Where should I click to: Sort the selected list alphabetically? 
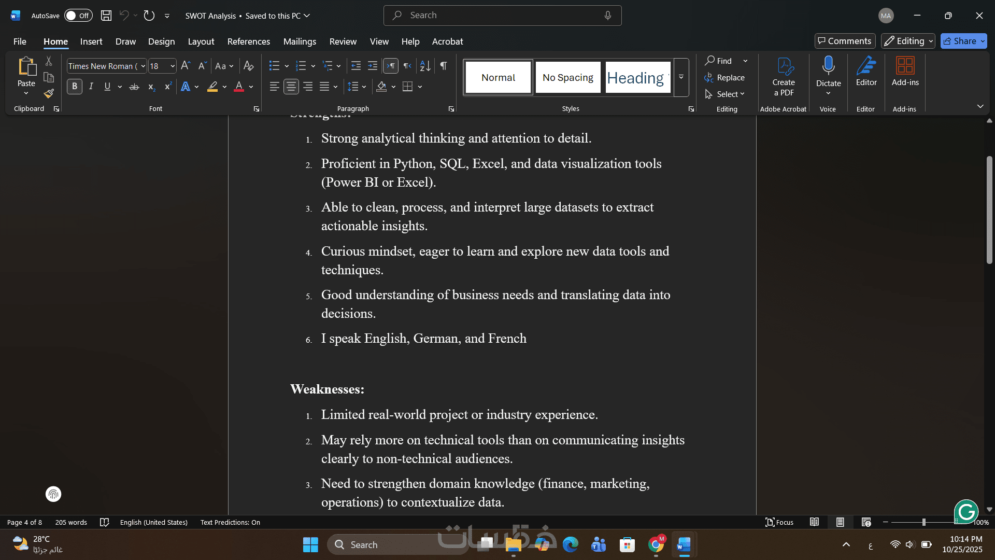click(425, 66)
